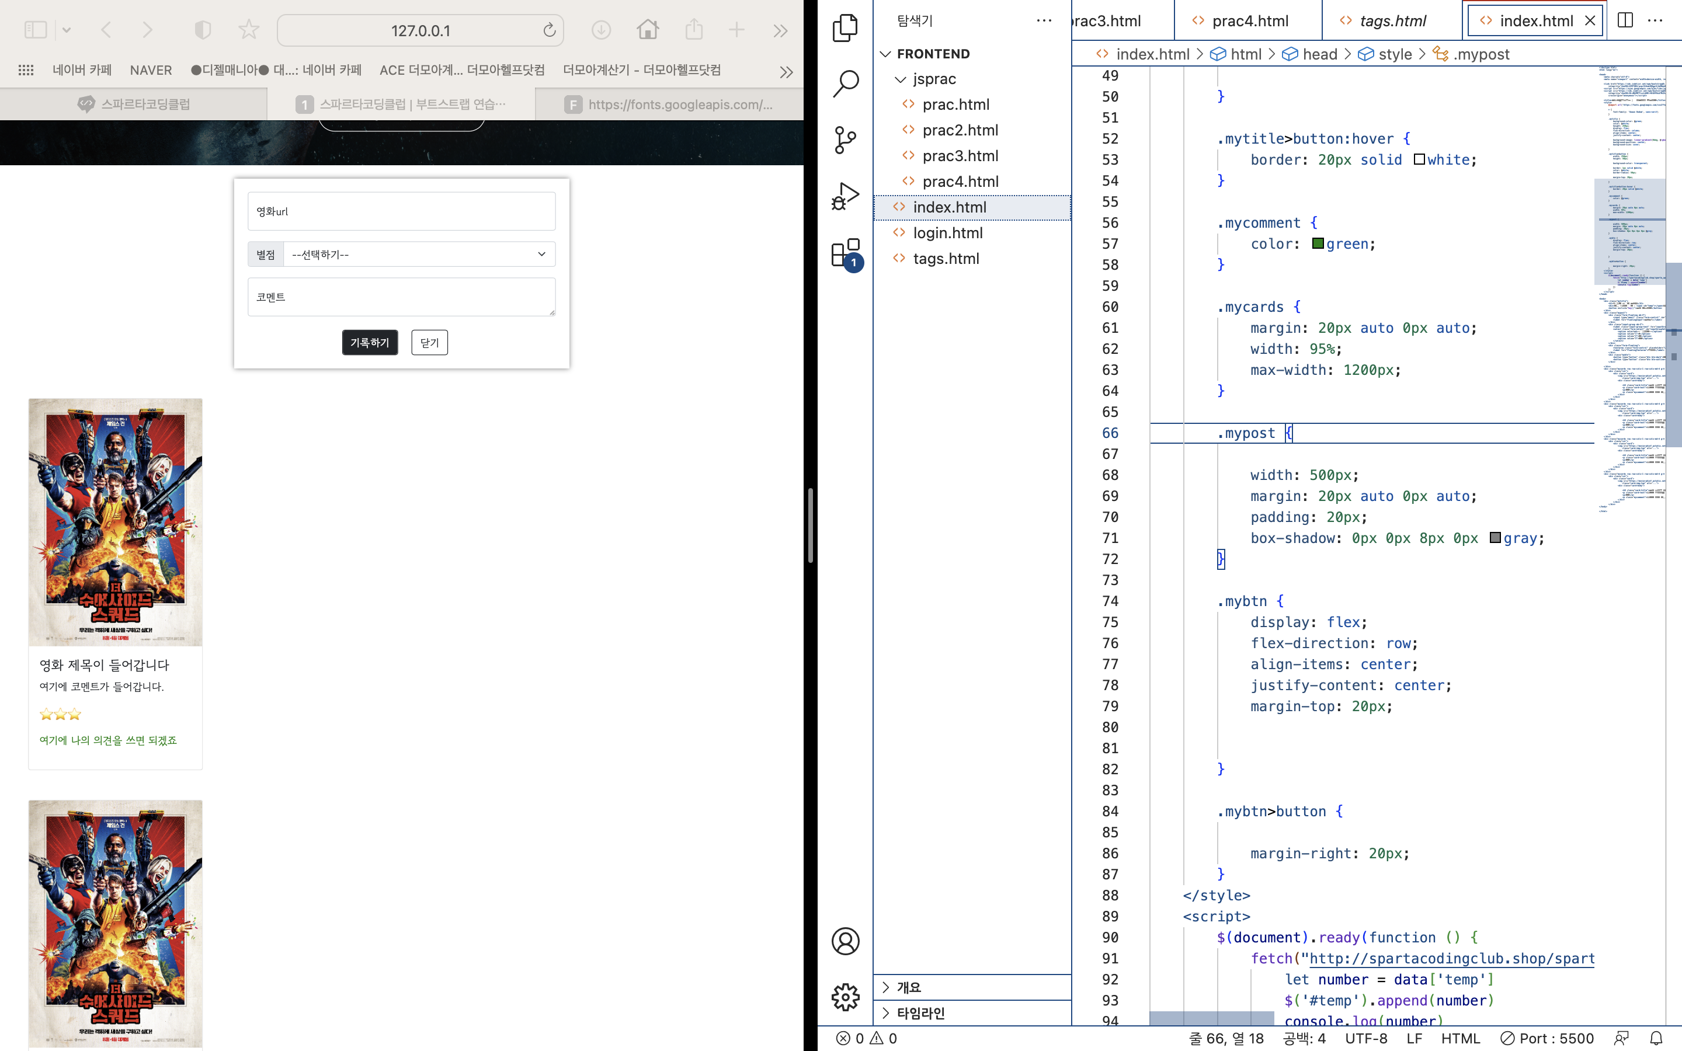This screenshot has height=1051, width=1682.
Task: Open the Accounts menu in VS Code
Action: click(x=845, y=941)
